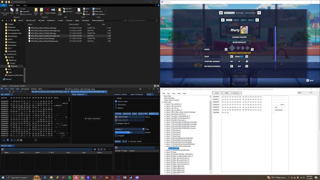Toggle the Ranged Search checkbox
This screenshot has height=180, width=320.
116,123
